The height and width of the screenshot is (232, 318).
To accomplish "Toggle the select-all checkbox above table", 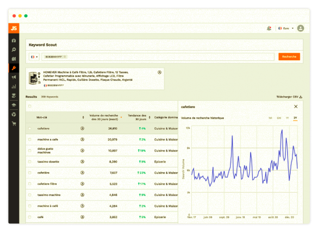I will point(30,106).
